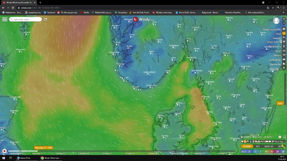Click the Monday 12 - 7:00 time label

pos(43,148)
